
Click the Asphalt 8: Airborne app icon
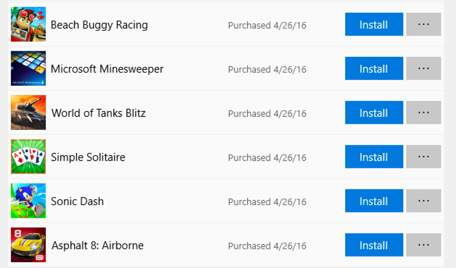point(28,244)
